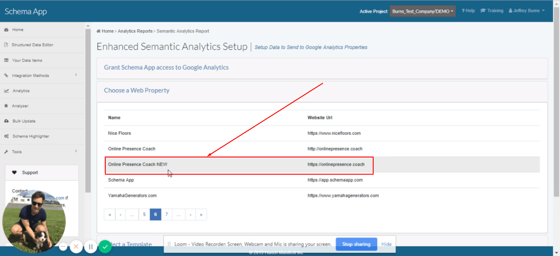The image size is (560, 256).
Task: Go to last page of pagination
Action: point(201,215)
